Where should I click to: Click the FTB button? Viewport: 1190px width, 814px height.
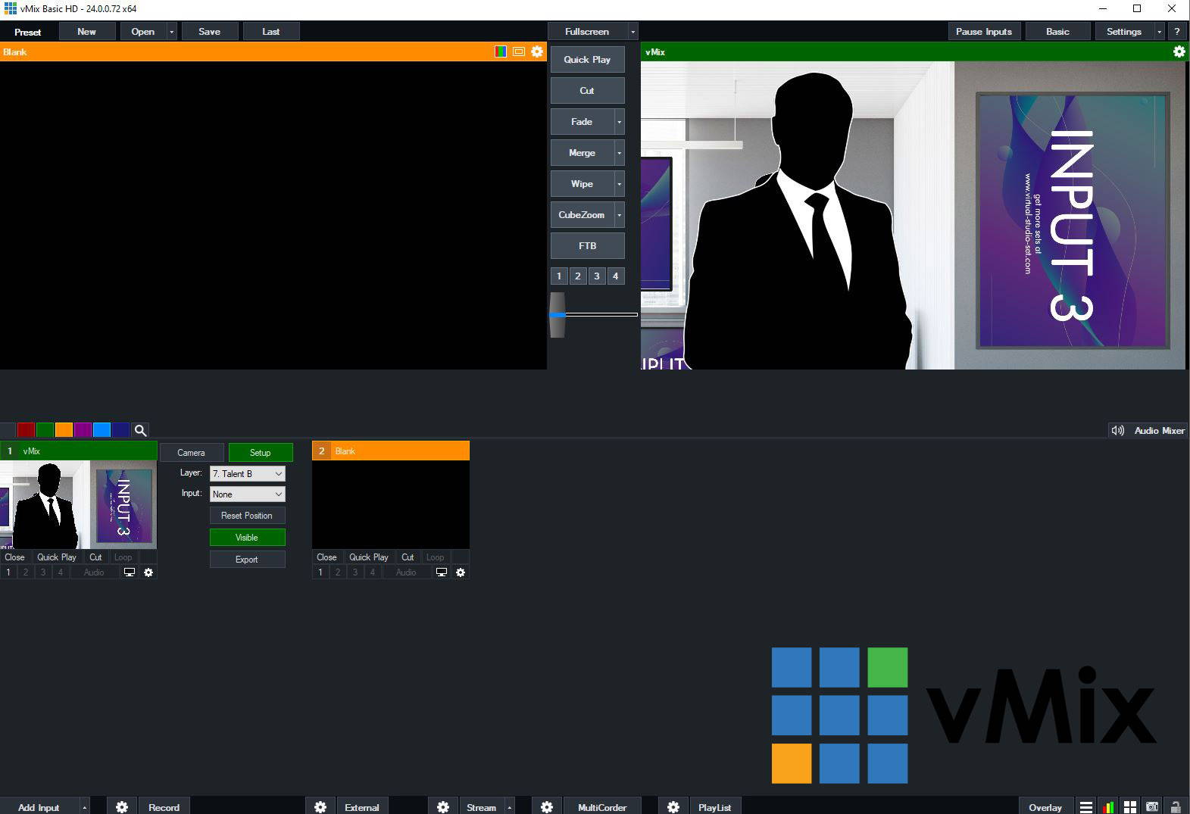pyautogui.click(x=587, y=246)
